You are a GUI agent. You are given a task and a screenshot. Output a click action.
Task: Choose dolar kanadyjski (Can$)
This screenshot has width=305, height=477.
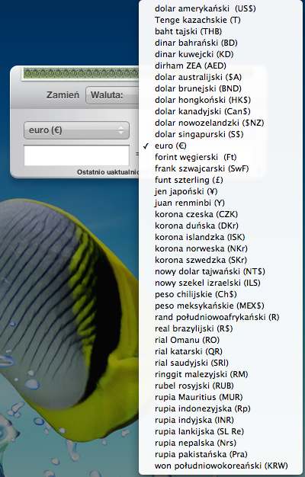(220, 111)
